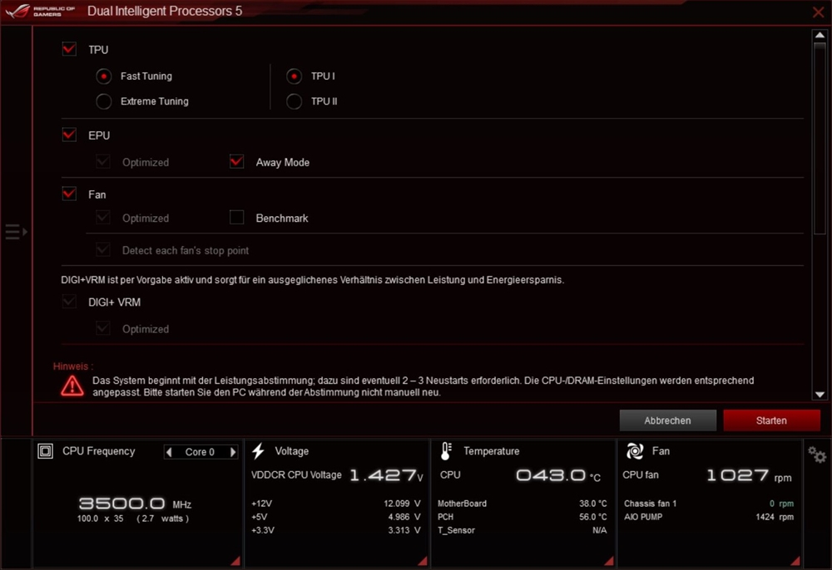Click the 3500.0 MHz frequency readout

pos(135,504)
